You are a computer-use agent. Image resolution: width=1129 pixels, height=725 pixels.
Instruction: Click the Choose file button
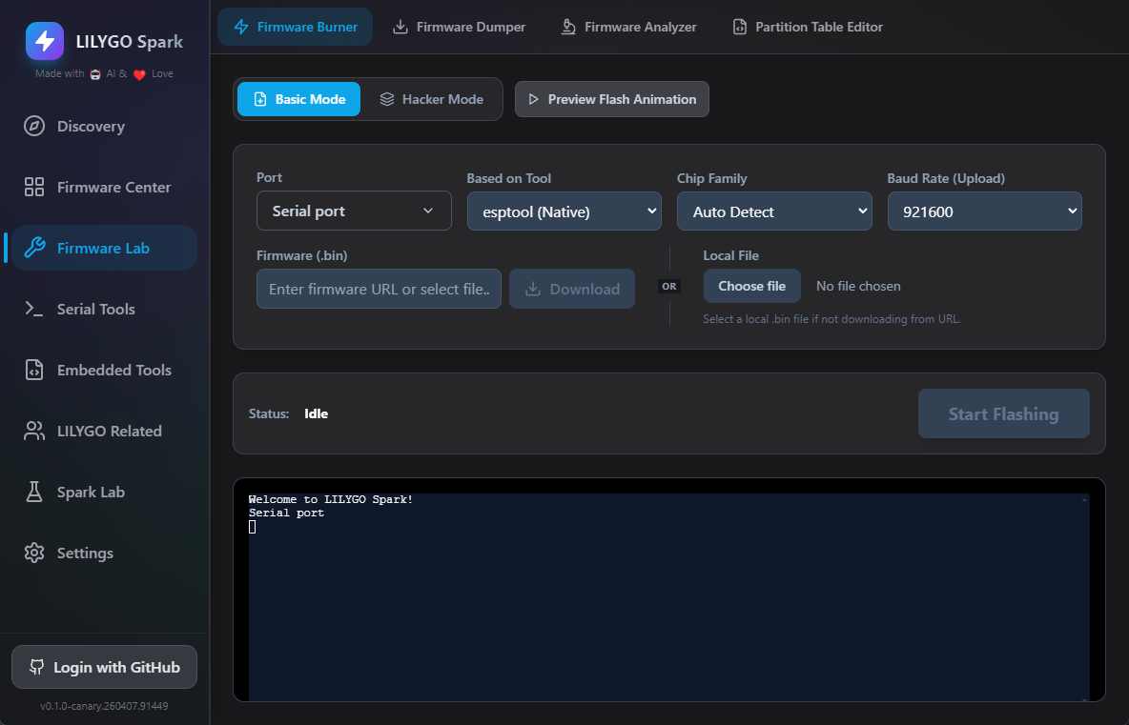[x=751, y=286]
